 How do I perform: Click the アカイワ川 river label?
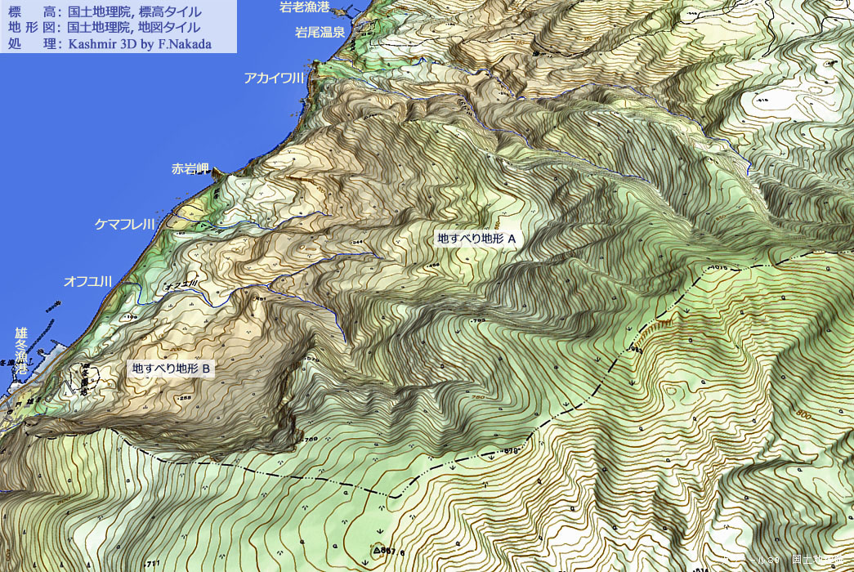tap(274, 78)
